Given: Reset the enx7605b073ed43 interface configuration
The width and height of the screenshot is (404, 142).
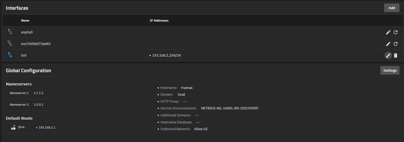Looking at the screenshot, I should (396, 44).
